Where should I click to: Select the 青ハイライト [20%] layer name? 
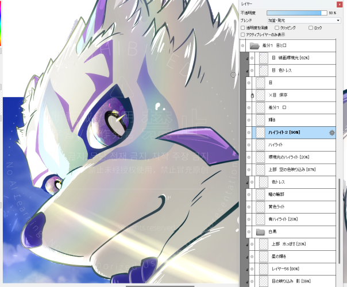tap(283, 220)
